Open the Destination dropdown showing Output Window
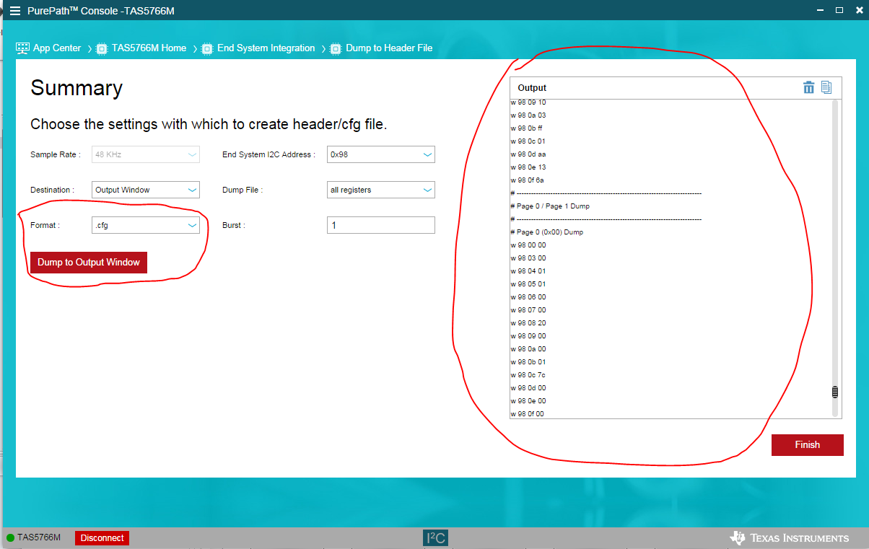 (146, 190)
